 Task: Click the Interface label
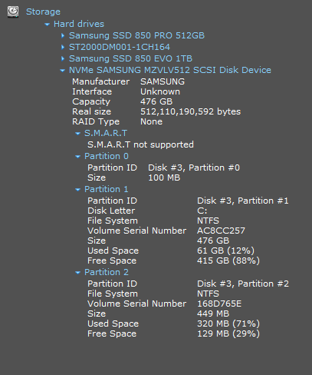pos(92,91)
